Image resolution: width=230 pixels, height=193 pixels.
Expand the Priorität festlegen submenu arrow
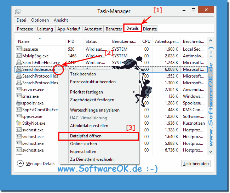coord(134,92)
